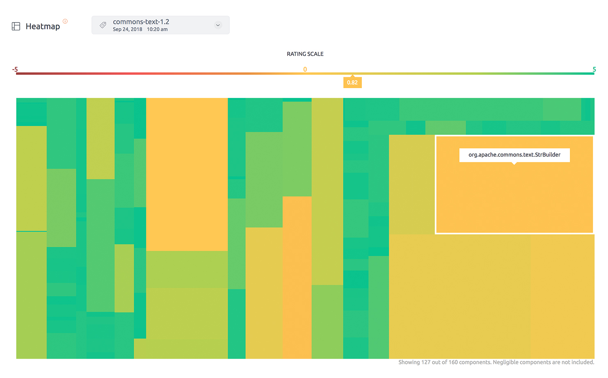Click the 5 end of the rating scale

tap(594, 70)
